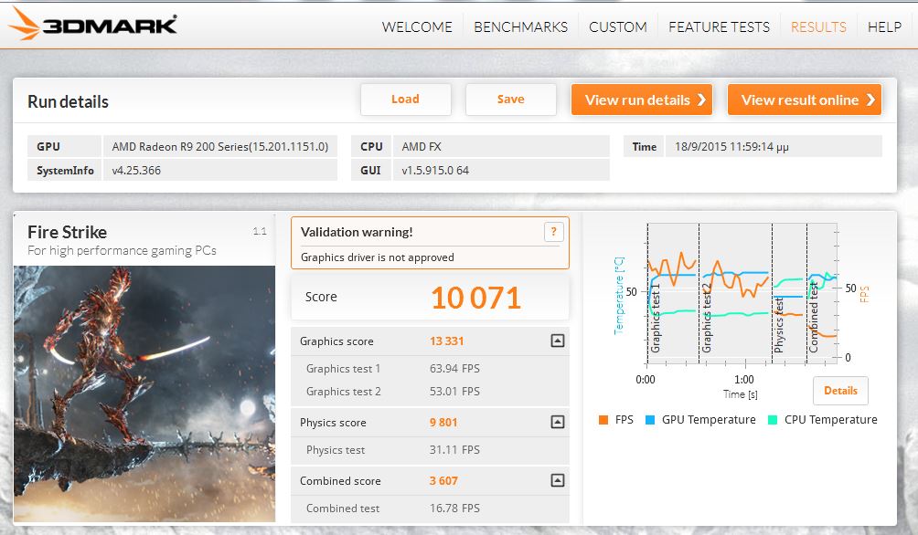Click the FPS and temperature chart
The image size is (918, 535).
pyautogui.click(x=742, y=293)
